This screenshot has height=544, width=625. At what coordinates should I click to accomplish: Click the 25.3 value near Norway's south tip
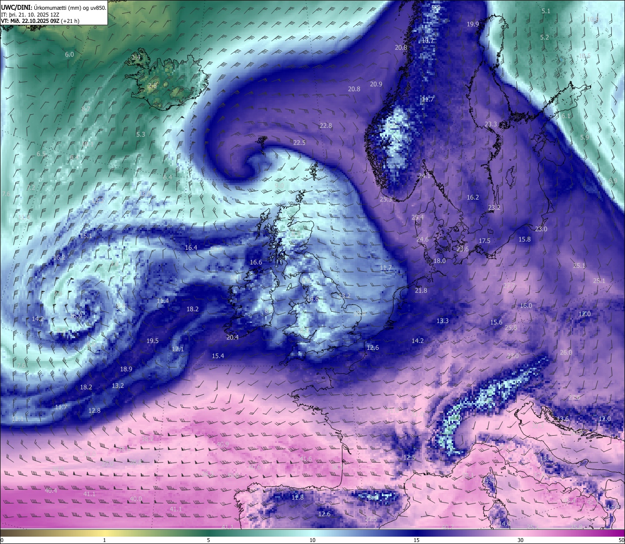tap(386, 200)
